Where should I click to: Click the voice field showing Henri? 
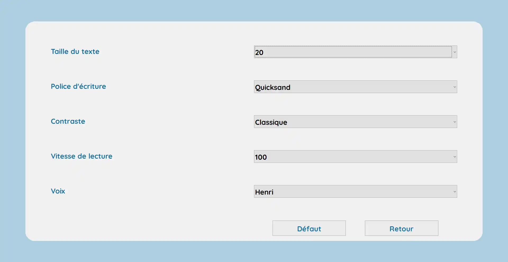(x=353, y=192)
